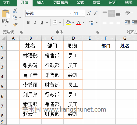Decrease cell indent
Viewport: 137px width, 125px height.
pos(128,23)
